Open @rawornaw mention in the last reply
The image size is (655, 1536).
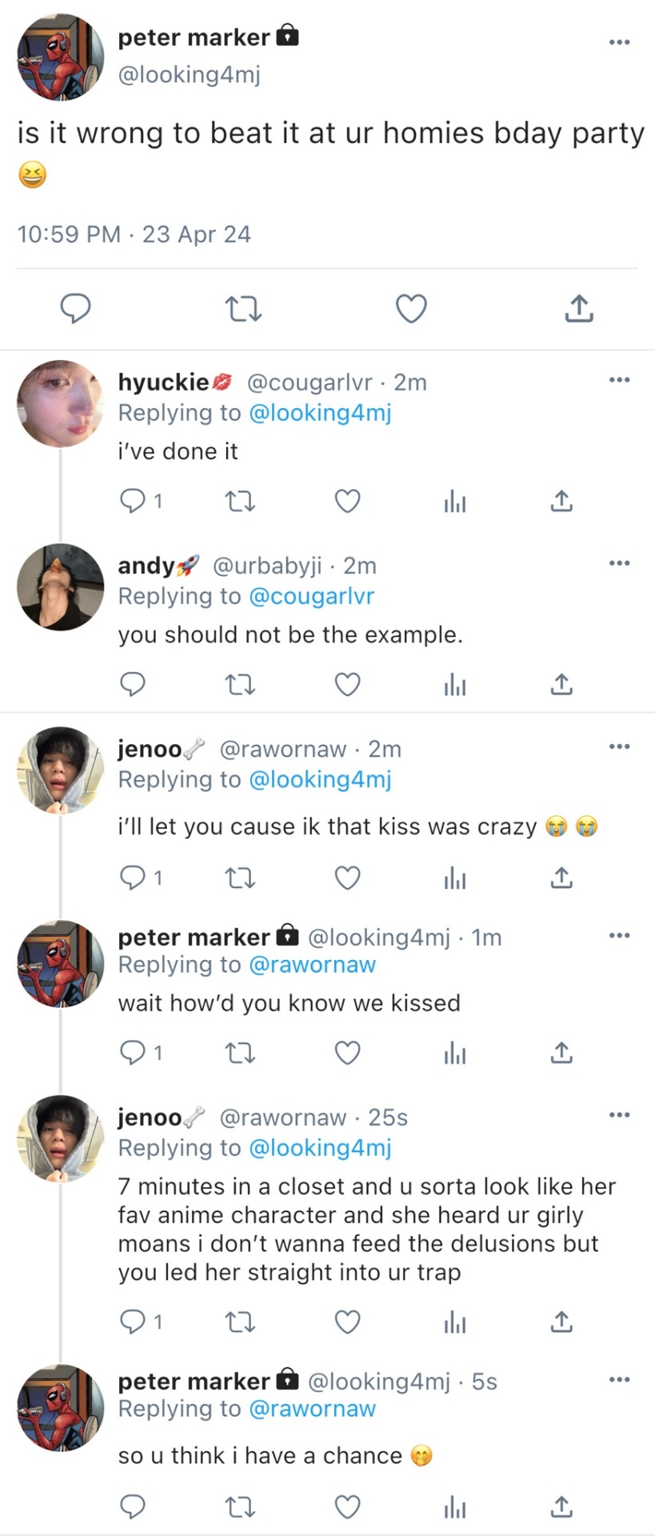tap(312, 1410)
